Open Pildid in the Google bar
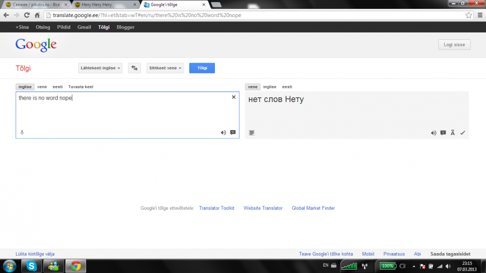This screenshot has height=273, width=486. click(x=64, y=27)
